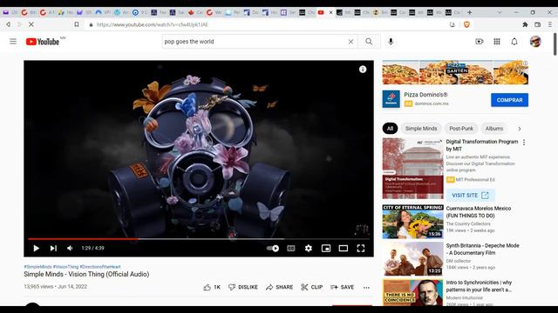
Task: Mute the video volume
Action: click(x=70, y=248)
